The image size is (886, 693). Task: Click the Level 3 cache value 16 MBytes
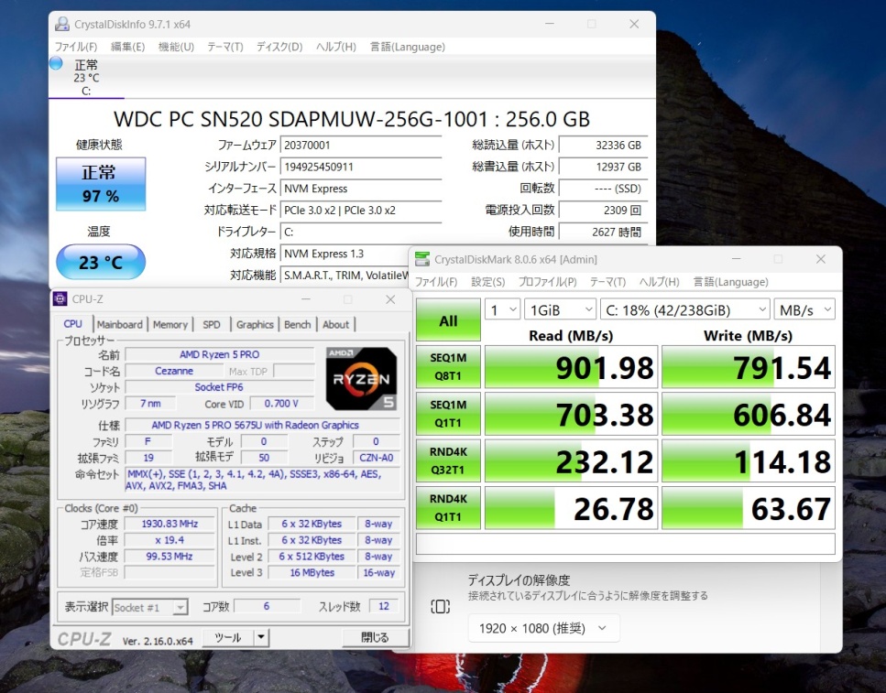point(312,573)
